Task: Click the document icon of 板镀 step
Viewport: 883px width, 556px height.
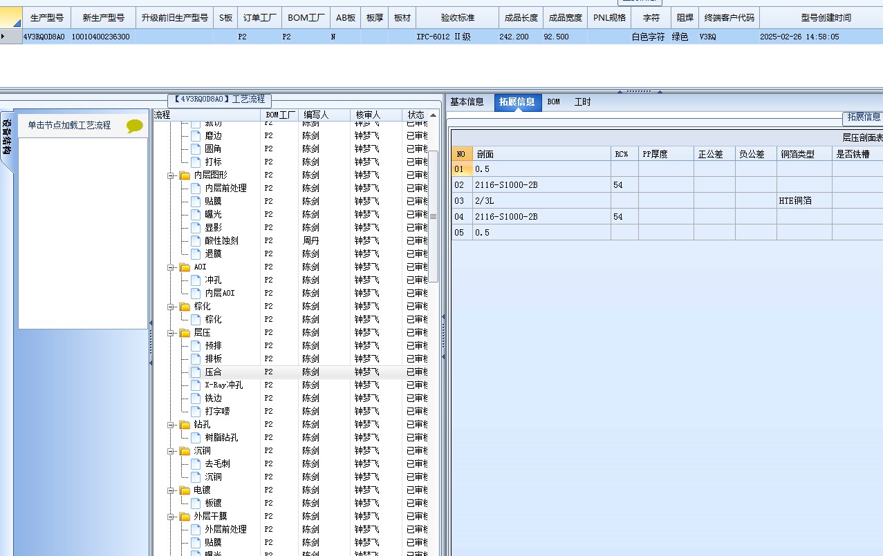Action: pos(196,503)
